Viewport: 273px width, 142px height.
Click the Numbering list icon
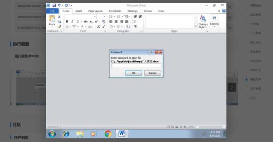coord(118,16)
